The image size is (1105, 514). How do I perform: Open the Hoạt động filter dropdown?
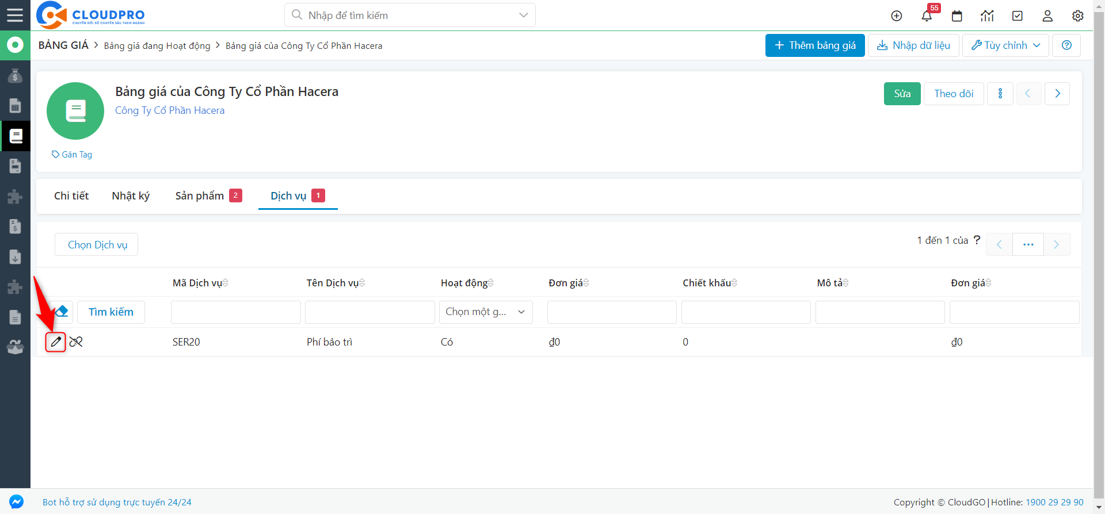(x=486, y=312)
